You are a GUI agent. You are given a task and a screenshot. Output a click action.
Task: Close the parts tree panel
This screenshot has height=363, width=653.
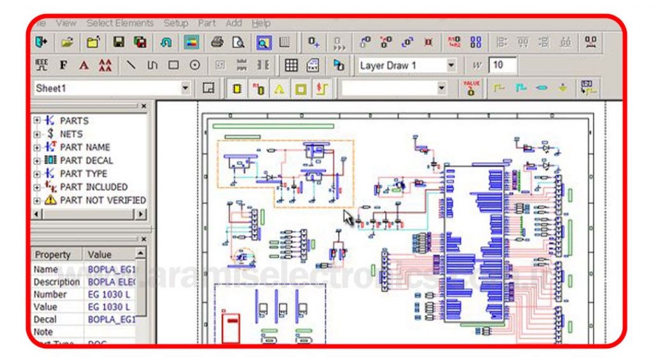[x=143, y=107]
